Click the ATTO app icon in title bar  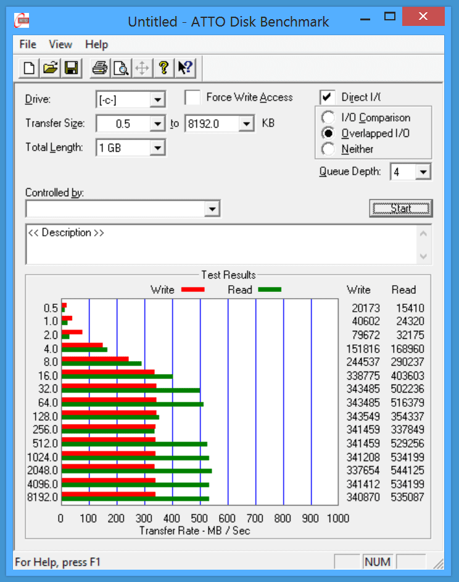pos(22,21)
